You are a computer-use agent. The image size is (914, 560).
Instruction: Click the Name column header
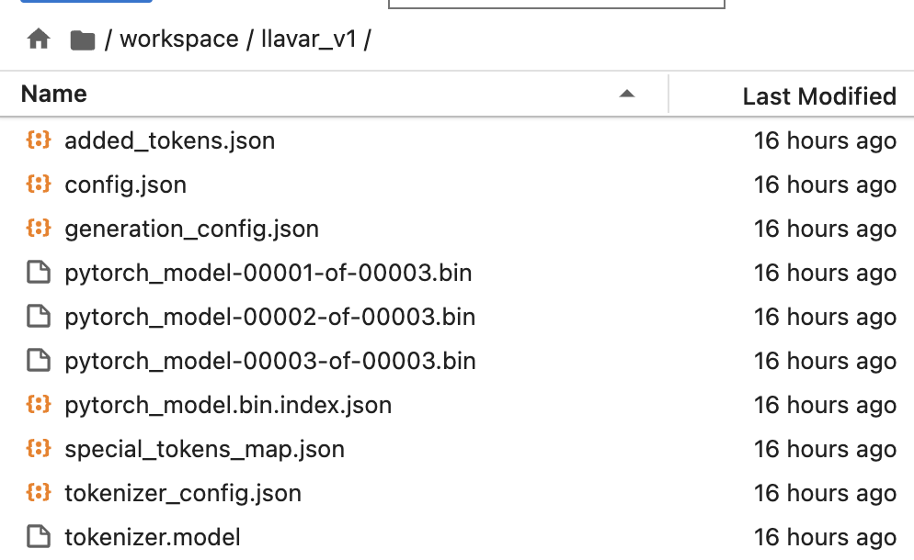[x=52, y=94]
